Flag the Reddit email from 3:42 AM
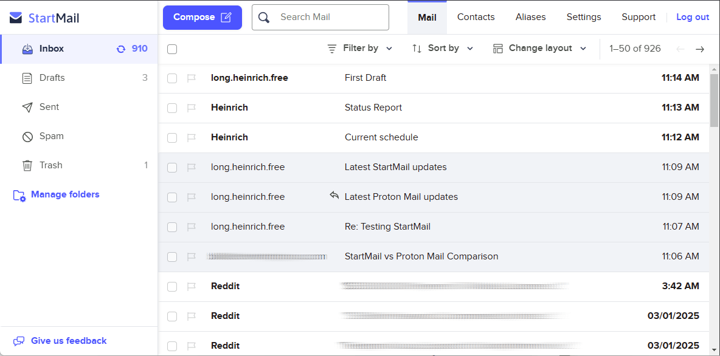720x356 pixels. point(192,287)
